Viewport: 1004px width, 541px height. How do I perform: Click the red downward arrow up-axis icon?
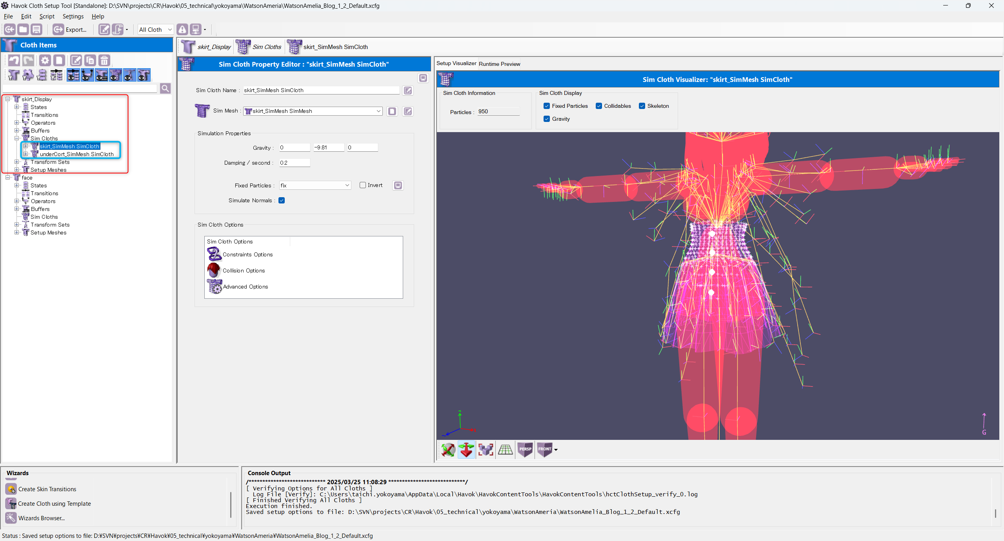point(466,450)
